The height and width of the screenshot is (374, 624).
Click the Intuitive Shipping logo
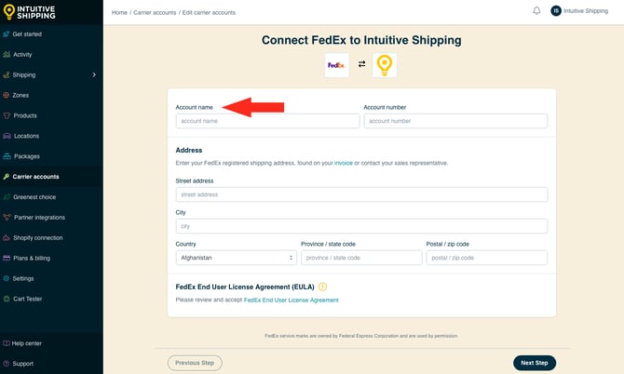pos(30,12)
